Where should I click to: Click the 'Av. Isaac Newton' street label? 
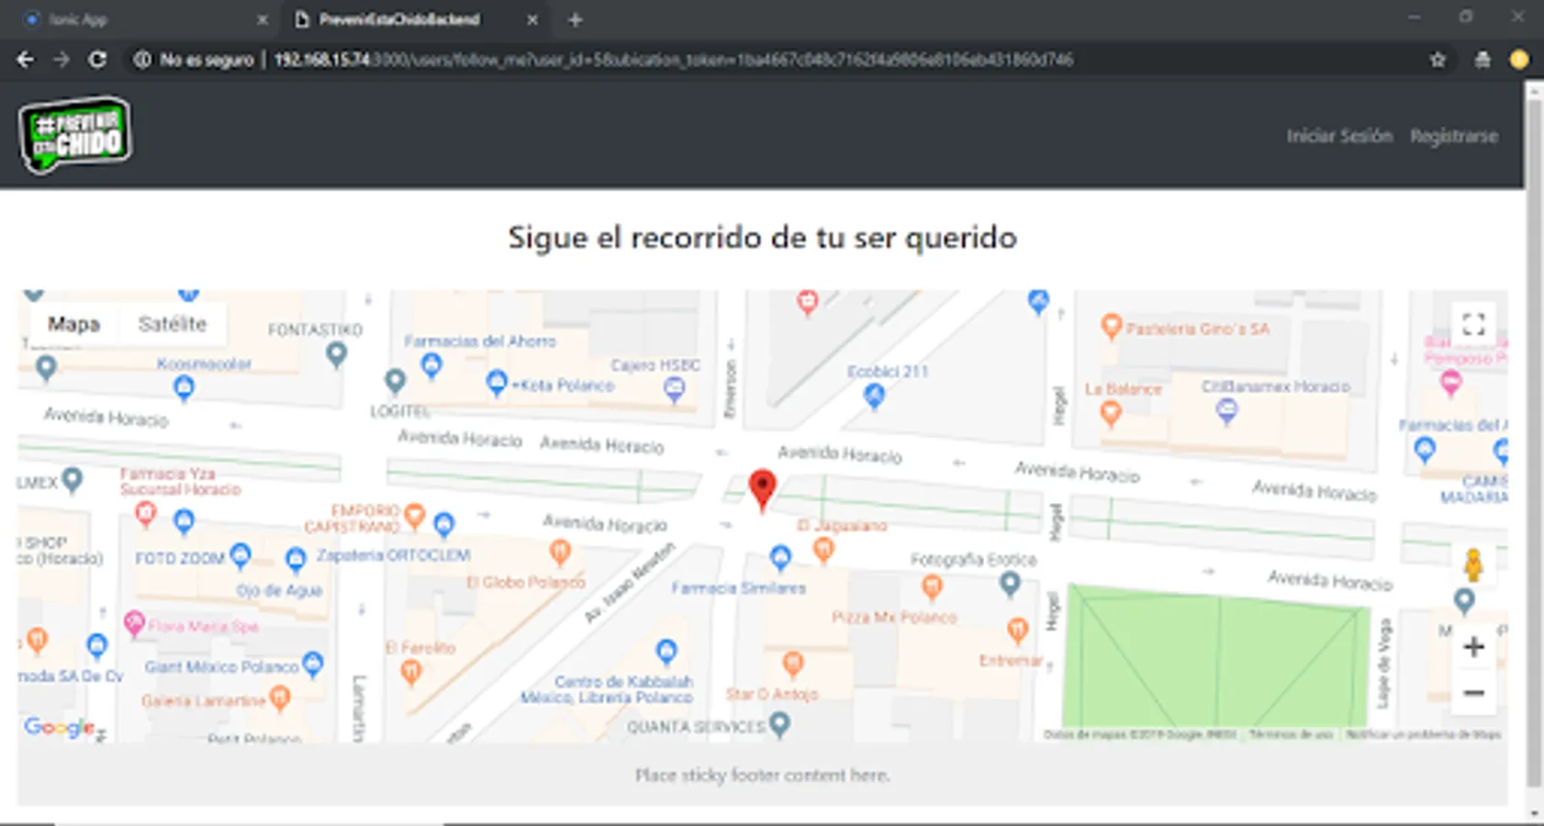coord(630,583)
